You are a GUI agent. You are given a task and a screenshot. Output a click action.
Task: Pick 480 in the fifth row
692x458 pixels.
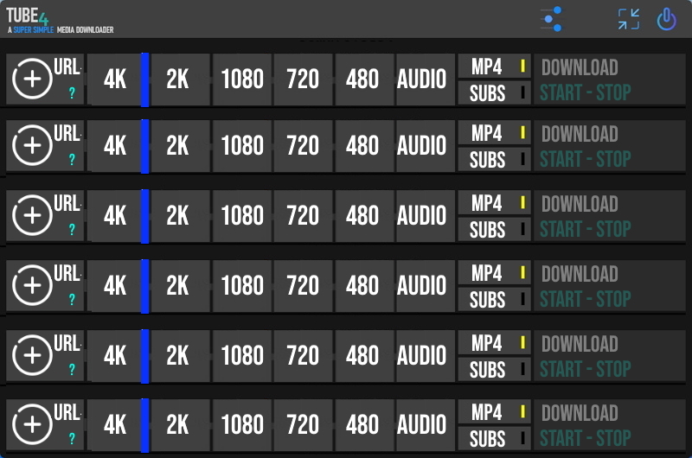tap(364, 355)
